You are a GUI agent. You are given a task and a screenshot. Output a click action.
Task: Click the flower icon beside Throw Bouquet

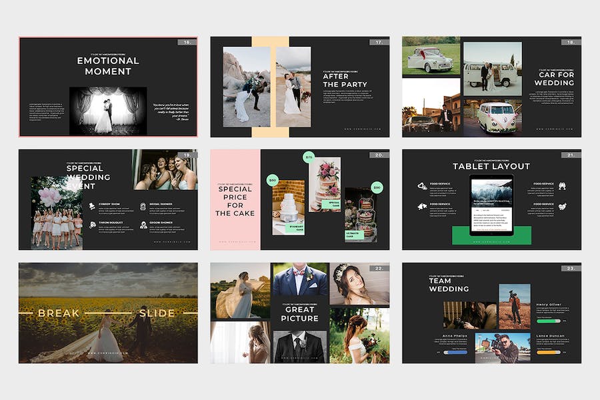pyautogui.click(x=92, y=225)
